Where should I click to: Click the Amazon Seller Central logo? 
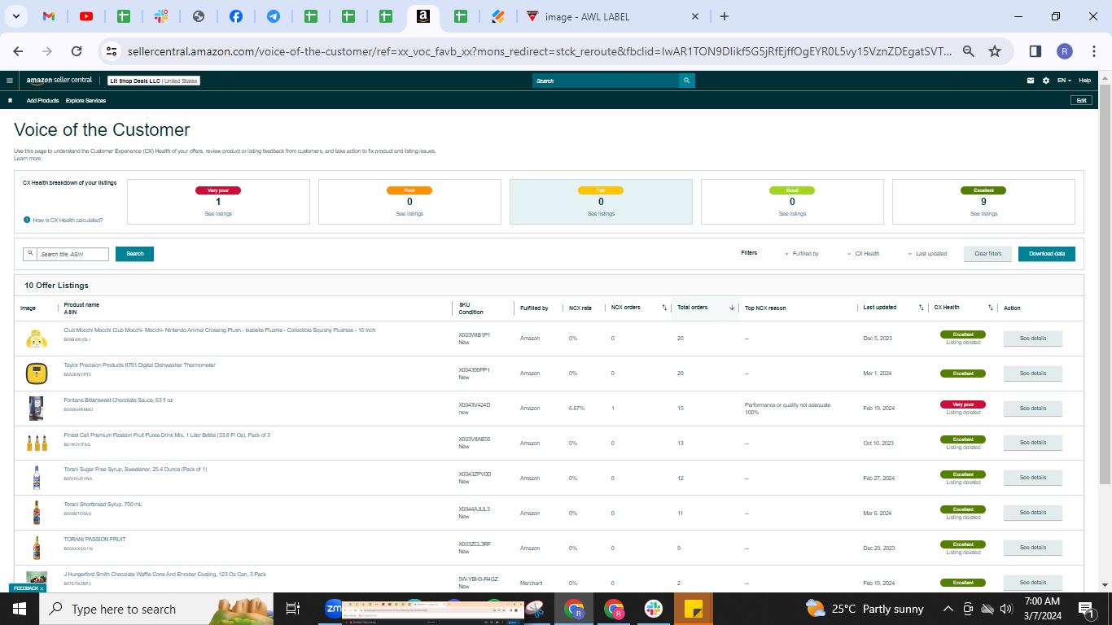point(59,81)
